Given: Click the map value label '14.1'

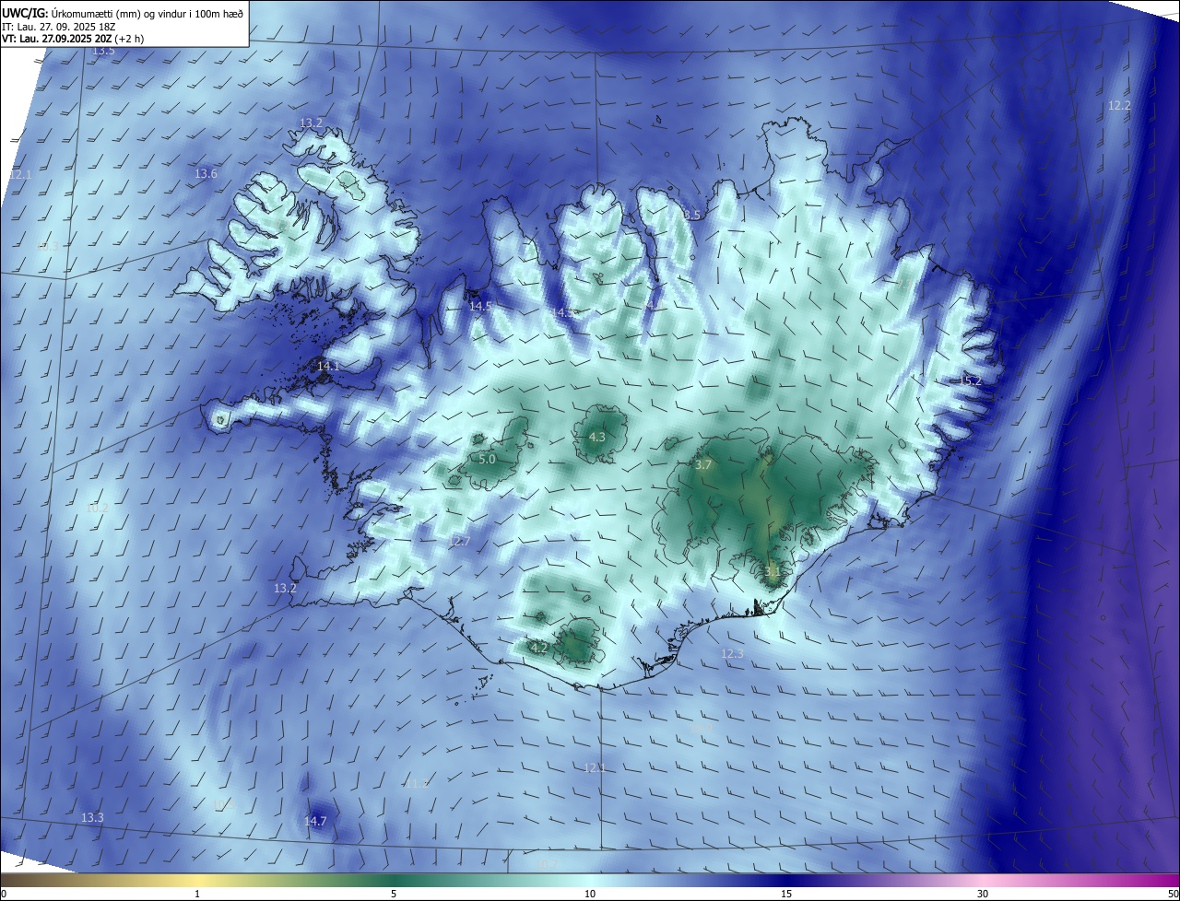Looking at the screenshot, I should 328,366.
